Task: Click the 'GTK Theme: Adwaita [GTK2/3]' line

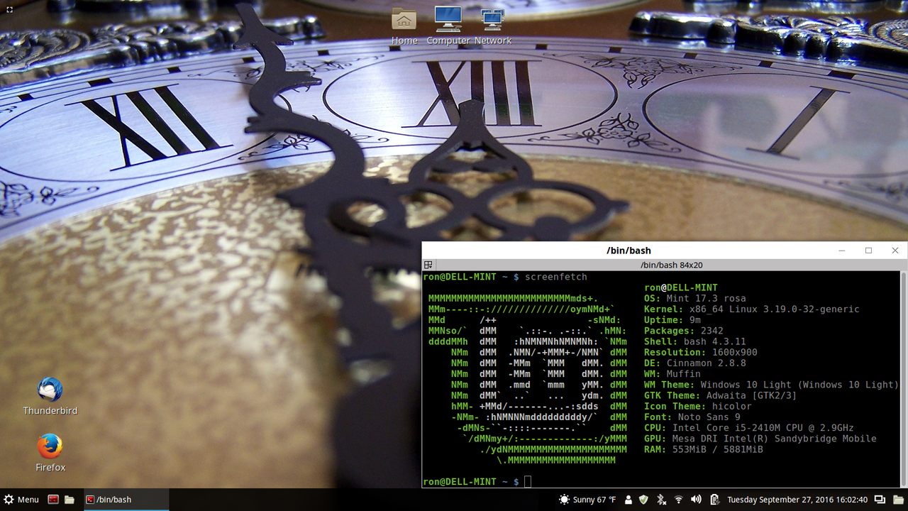Action: pos(721,395)
